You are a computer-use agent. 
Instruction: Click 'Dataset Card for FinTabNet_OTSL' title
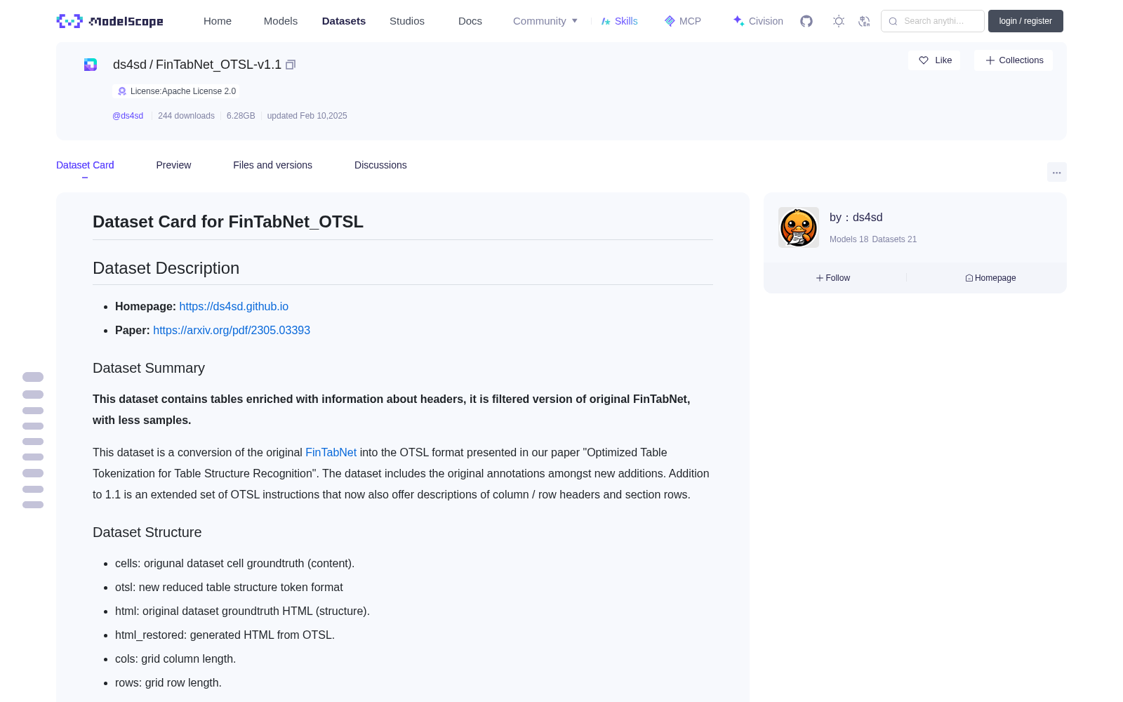coord(228,222)
